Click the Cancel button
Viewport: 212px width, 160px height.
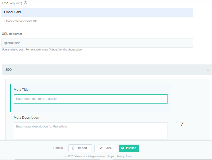pos(58,148)
